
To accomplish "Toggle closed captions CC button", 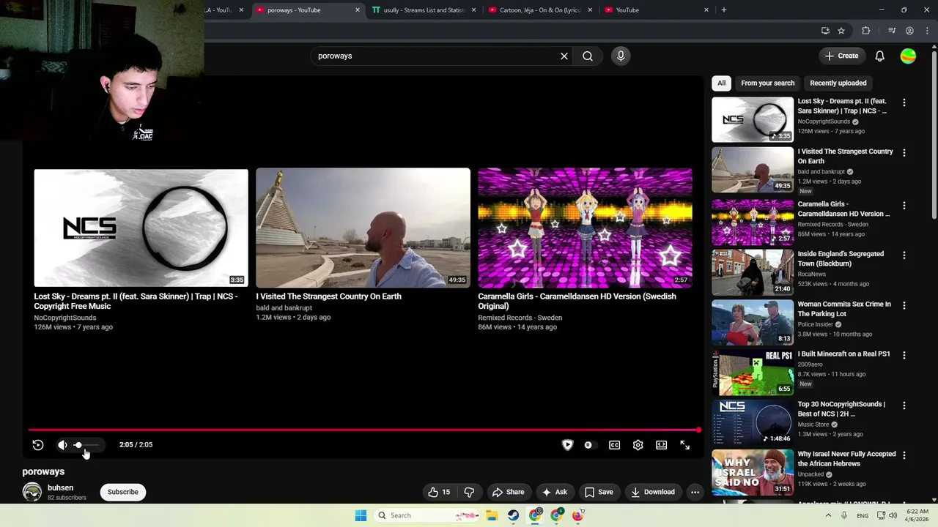I will point(614,445).
